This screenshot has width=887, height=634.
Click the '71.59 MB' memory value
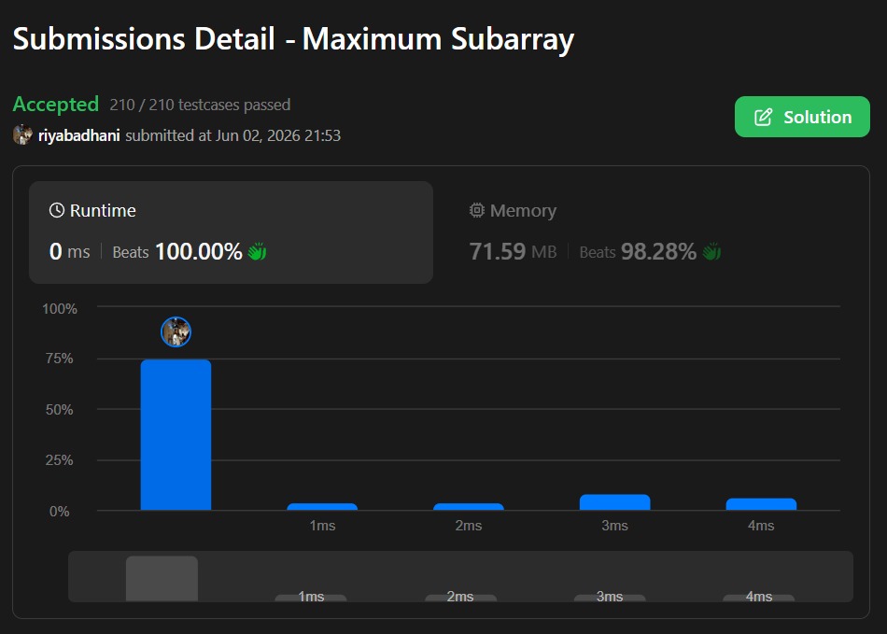click(x=514, y=251)
